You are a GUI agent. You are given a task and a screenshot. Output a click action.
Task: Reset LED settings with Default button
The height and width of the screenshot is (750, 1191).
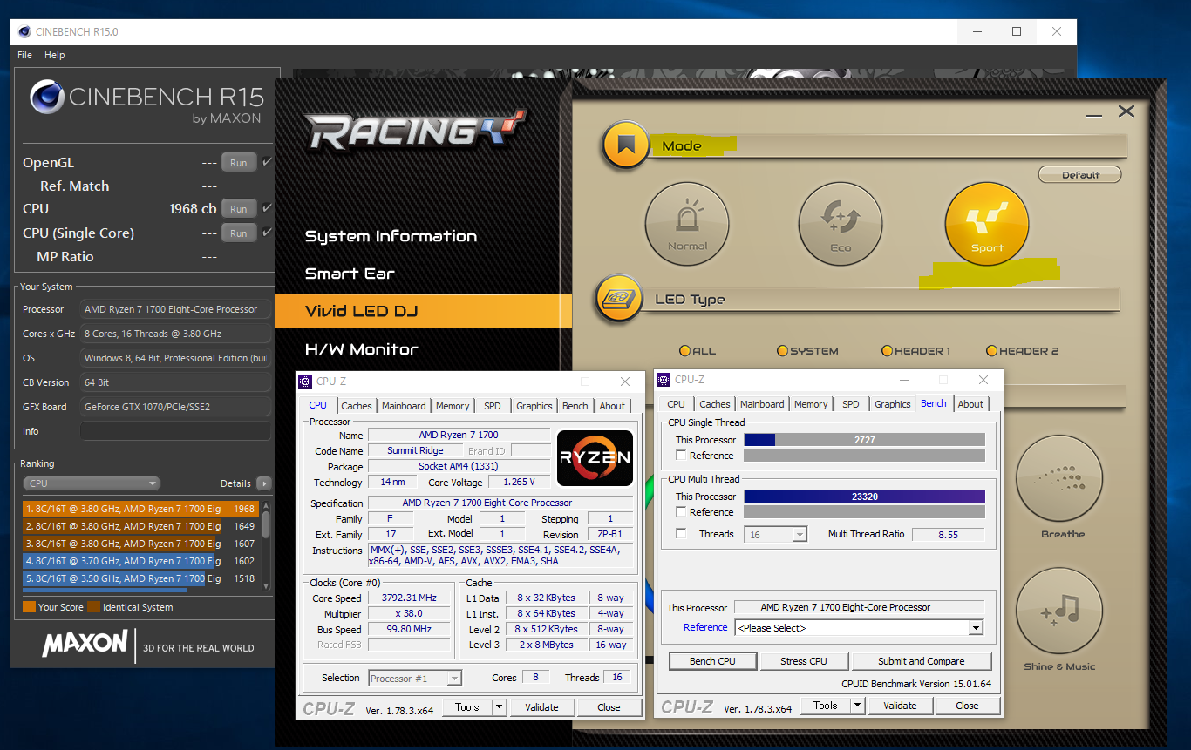point(1080,175)
